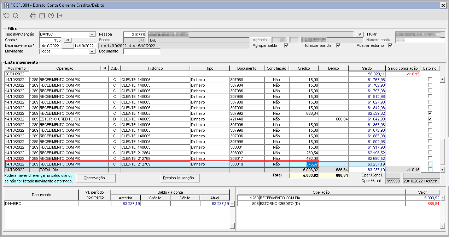449x237 pixels.
Task: Click the -686,84 value in summary panel
Action: (422, 204)
